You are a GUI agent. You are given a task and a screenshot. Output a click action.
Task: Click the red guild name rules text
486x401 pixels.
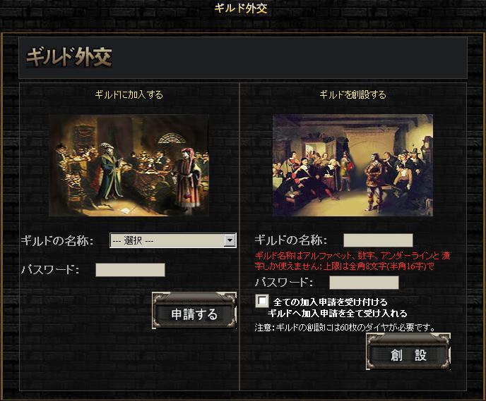(352, 261)
